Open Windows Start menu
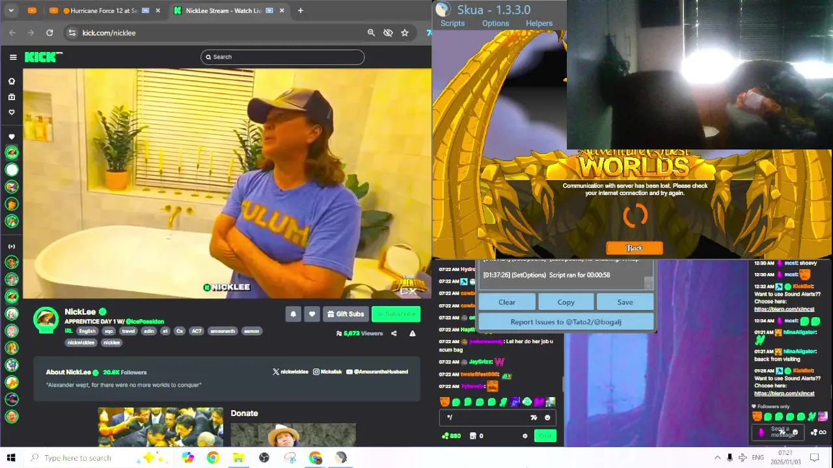The width and height of the screenshot is (833, 468). point(11,458)
